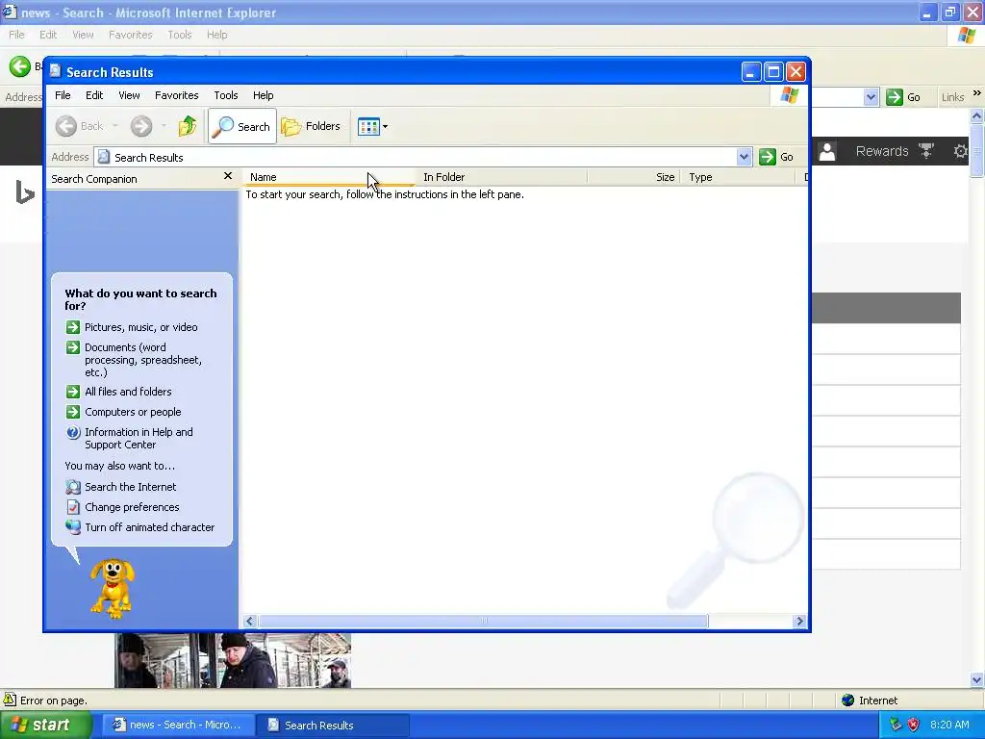
Task: Click Go button in Internet Explorer
Action: [x=903, y=97]
